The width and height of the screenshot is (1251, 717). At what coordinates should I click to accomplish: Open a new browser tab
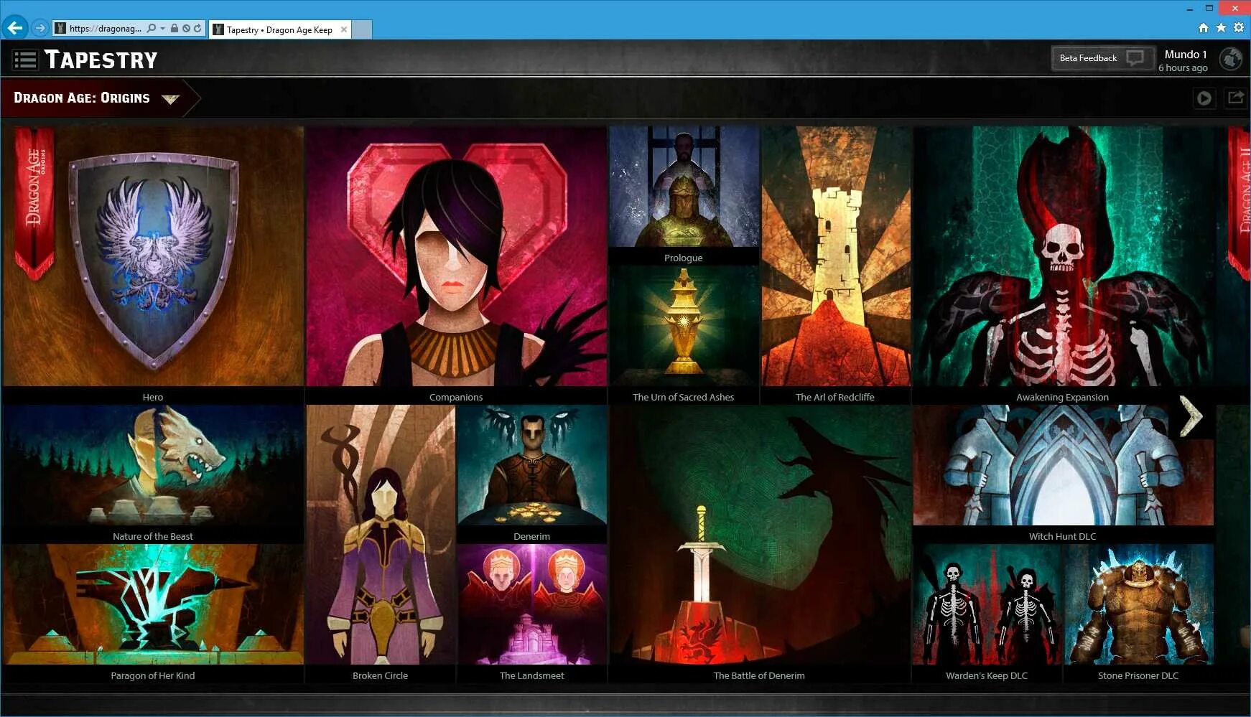tap(363, 29)
